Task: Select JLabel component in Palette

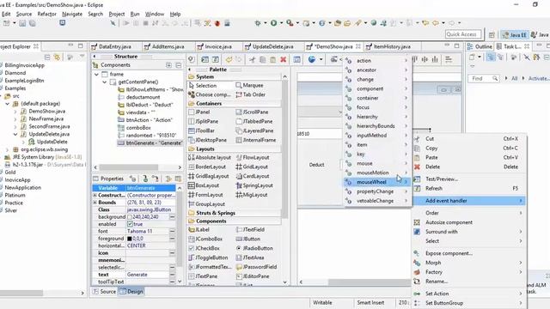Action: point(199,230)
